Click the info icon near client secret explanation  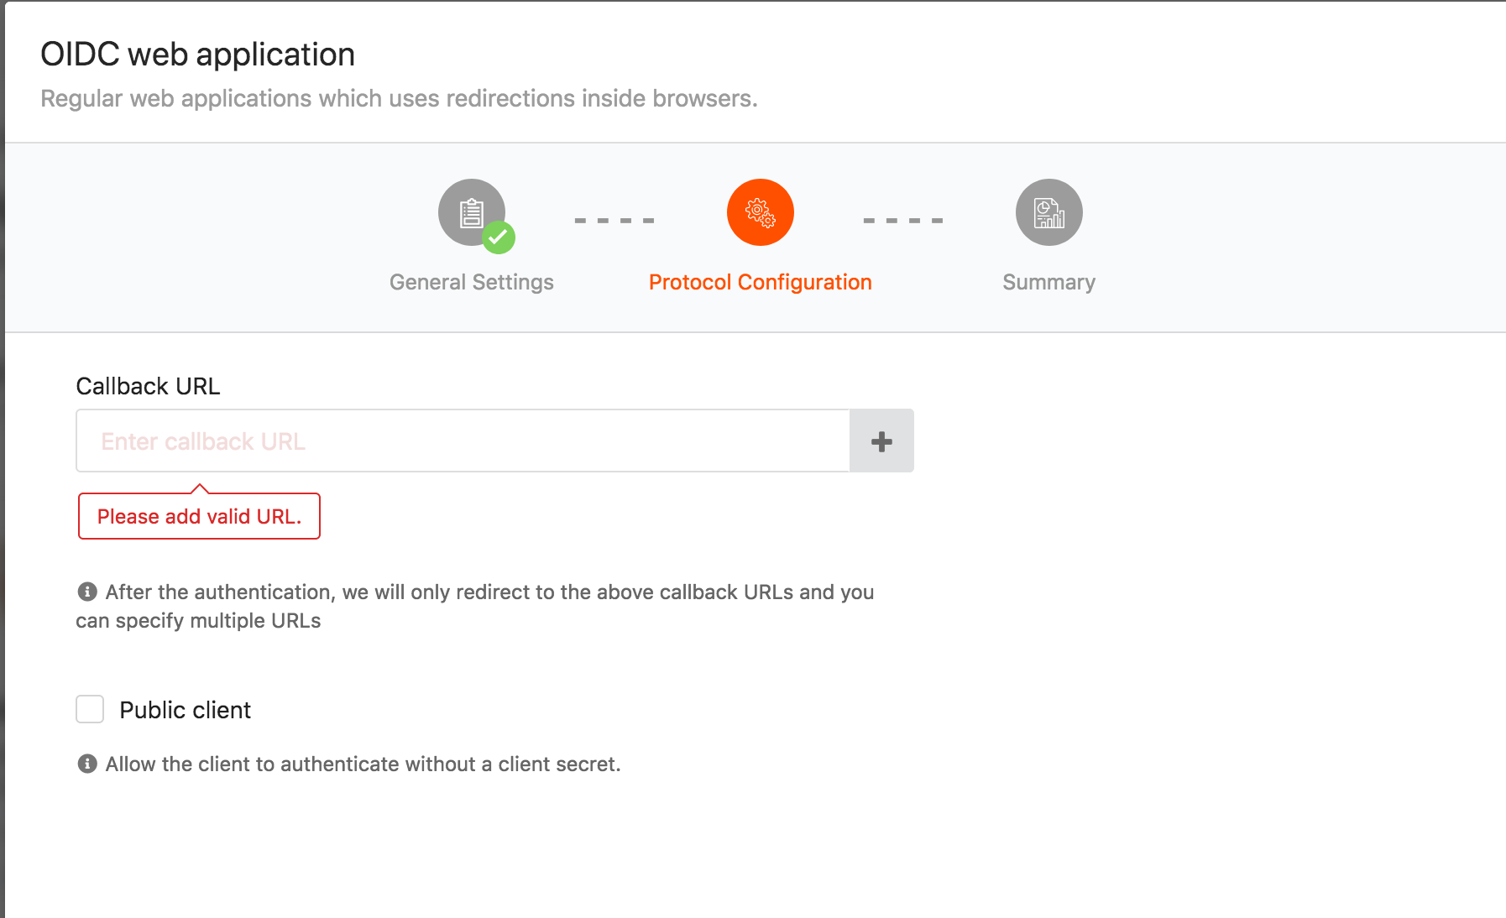click(x=87, y=764)
